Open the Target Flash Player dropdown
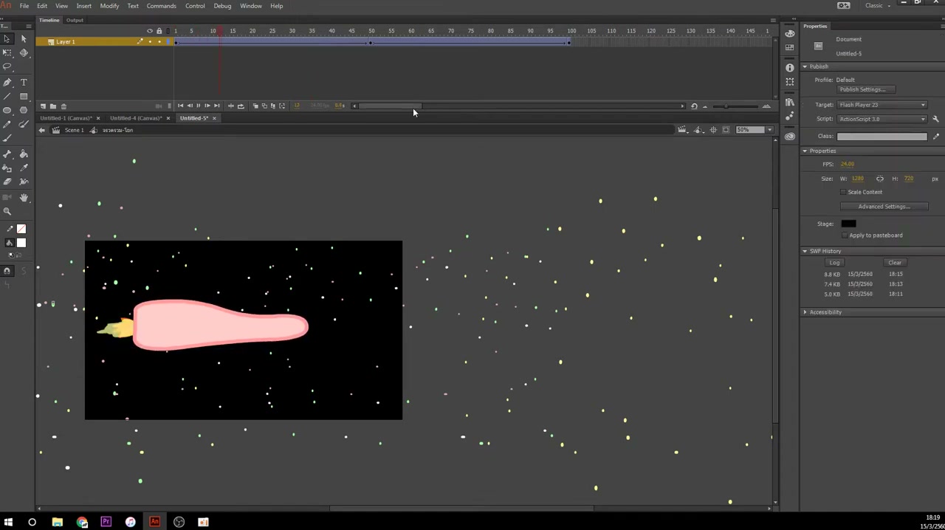The image size is (945, 530). pos(882,105)
